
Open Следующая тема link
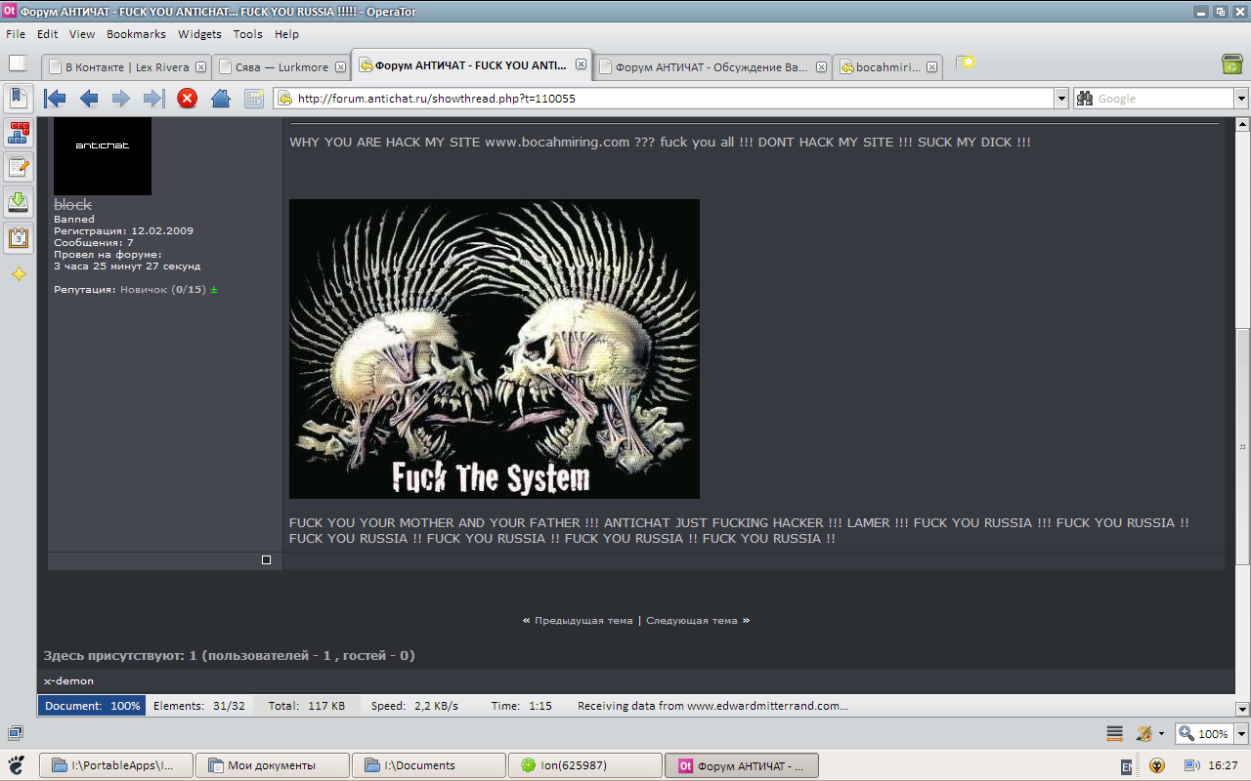tap(691, 620)
